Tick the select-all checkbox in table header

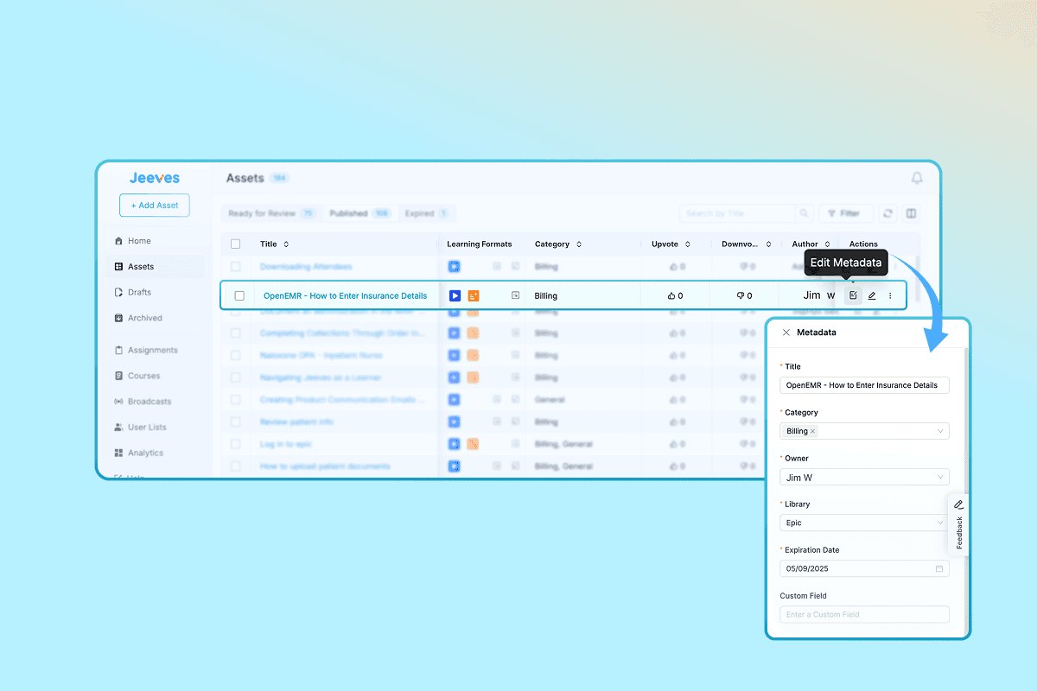(235, 244)
